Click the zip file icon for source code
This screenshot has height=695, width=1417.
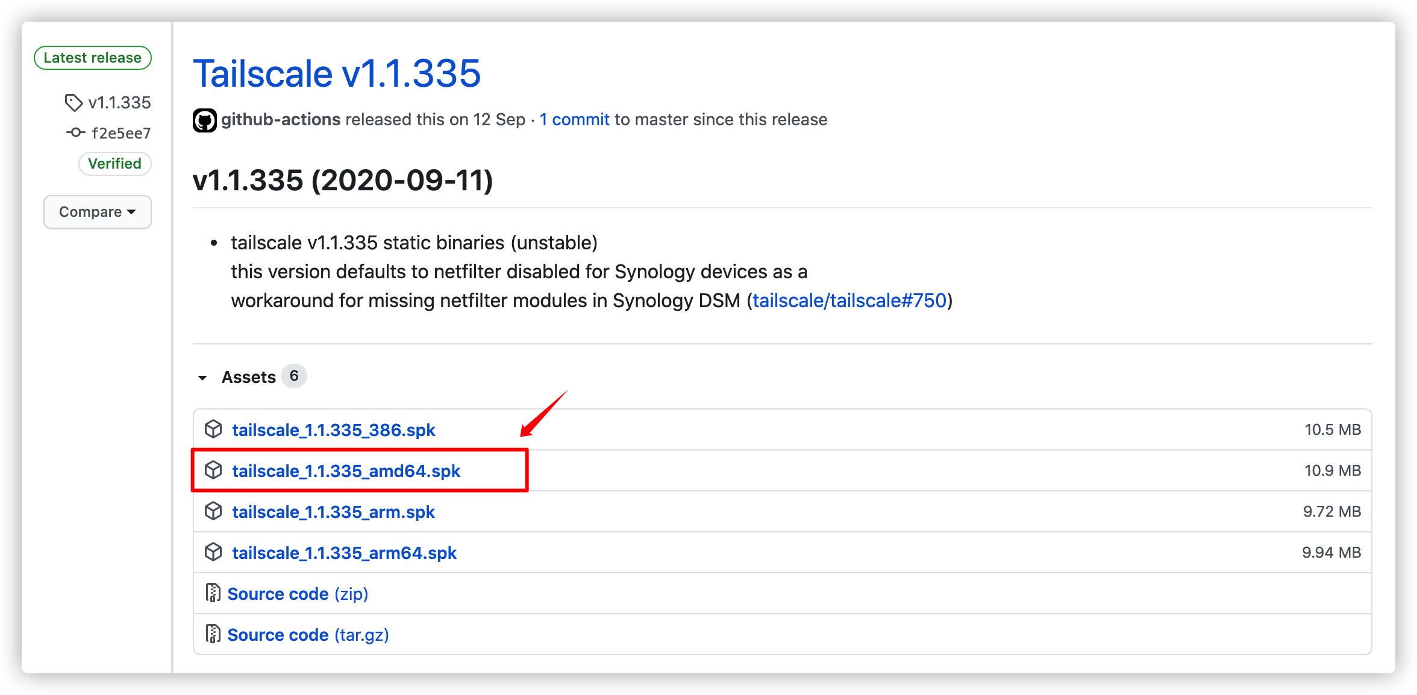[x=213, y=593]
